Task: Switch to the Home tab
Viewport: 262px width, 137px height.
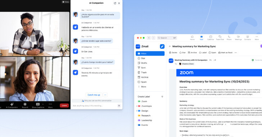Action: coord(192,38)
